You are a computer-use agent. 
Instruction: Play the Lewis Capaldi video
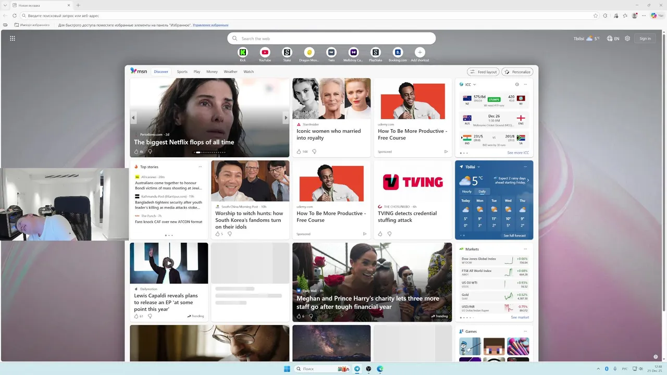click(x=169, y=263)
